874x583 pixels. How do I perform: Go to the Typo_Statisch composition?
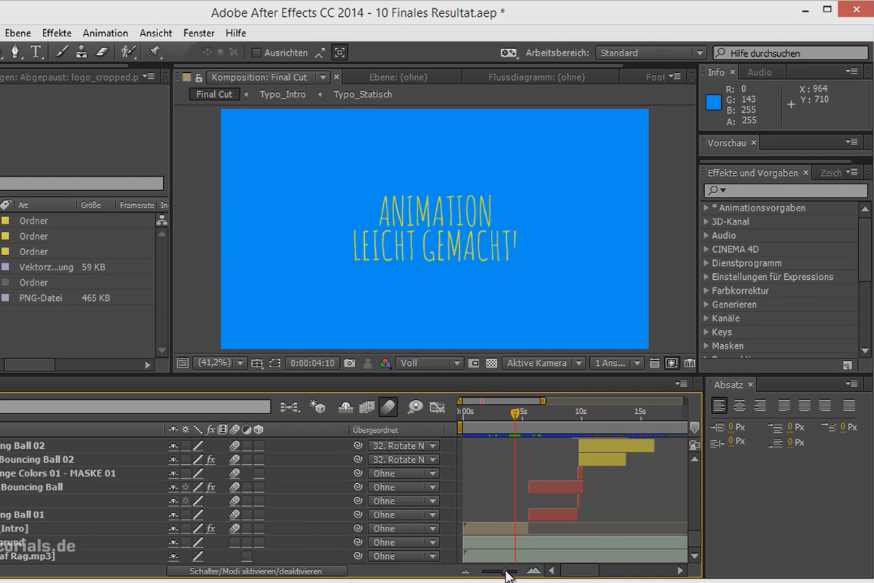[x=363, y=94]
